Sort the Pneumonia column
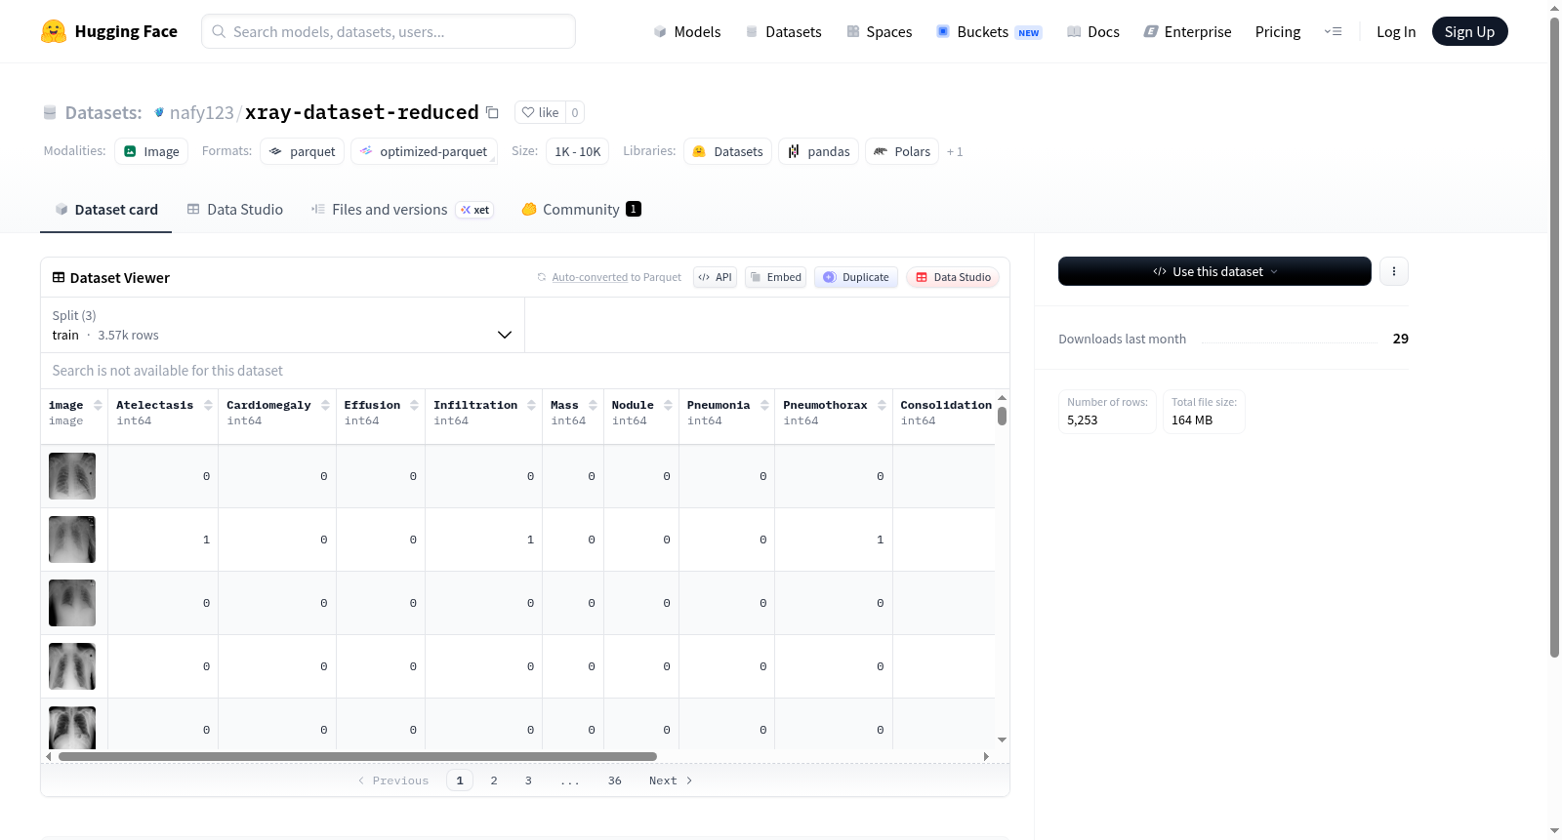 764,405
